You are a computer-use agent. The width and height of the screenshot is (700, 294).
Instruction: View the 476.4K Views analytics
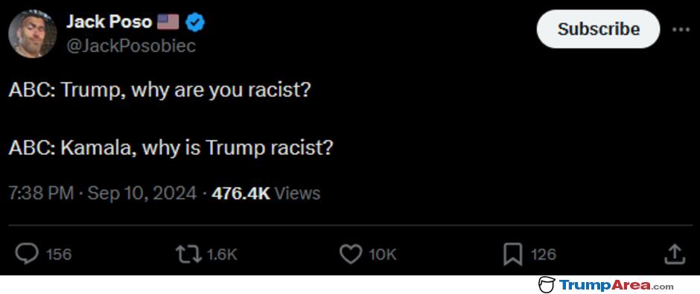tap(266, 194)
